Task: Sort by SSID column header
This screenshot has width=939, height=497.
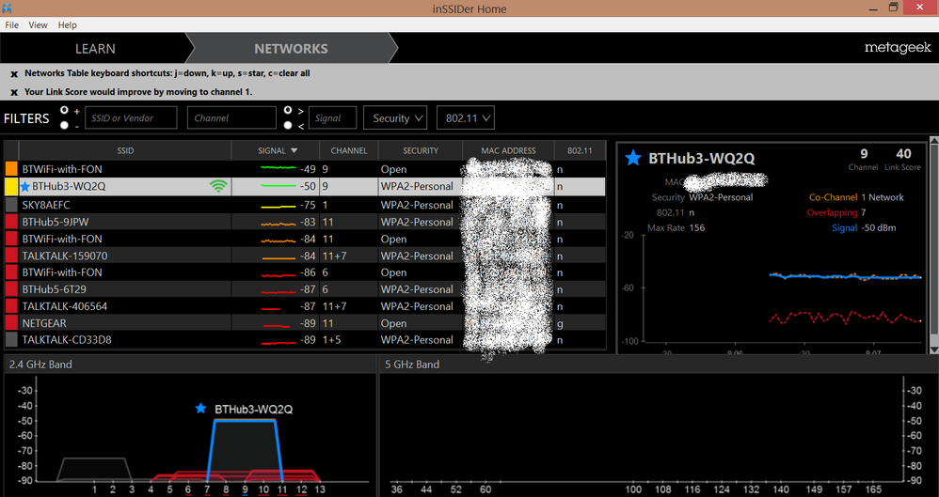Action: (125, 150)
